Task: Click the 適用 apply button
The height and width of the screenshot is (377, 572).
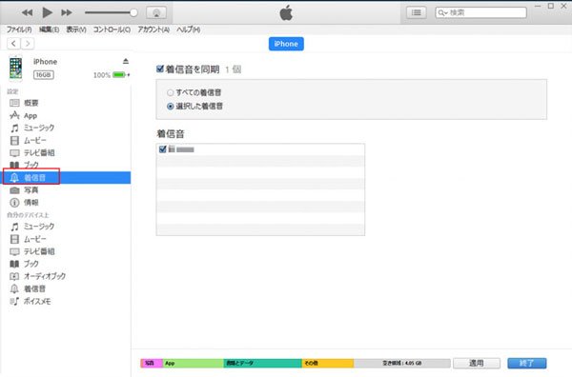Action: tap(477, 363)
